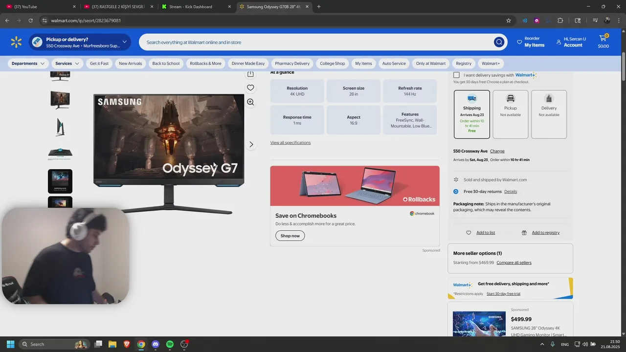Open the browser extensions puzzle icon
The width and height of the screenshot is (626, 352).
[x=560, y=21]
